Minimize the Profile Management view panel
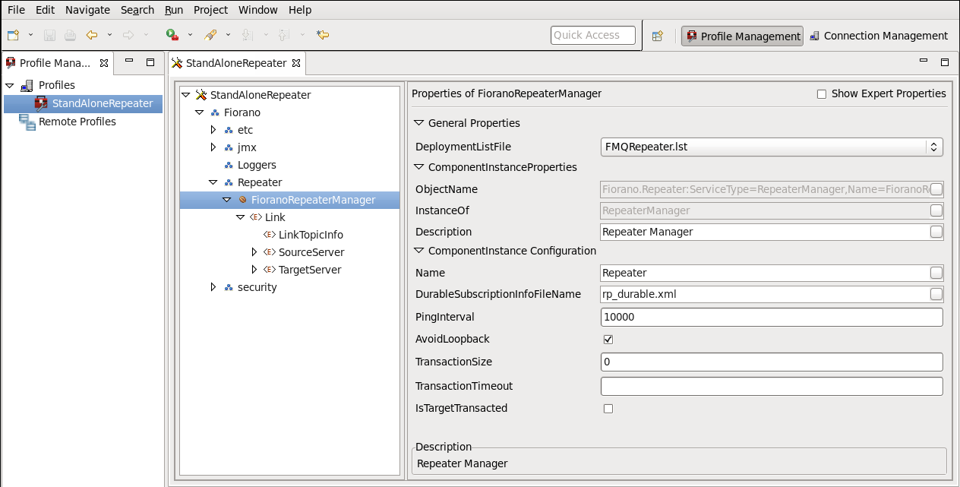This screenshot has height=487, width=960. tap(129, 62)
